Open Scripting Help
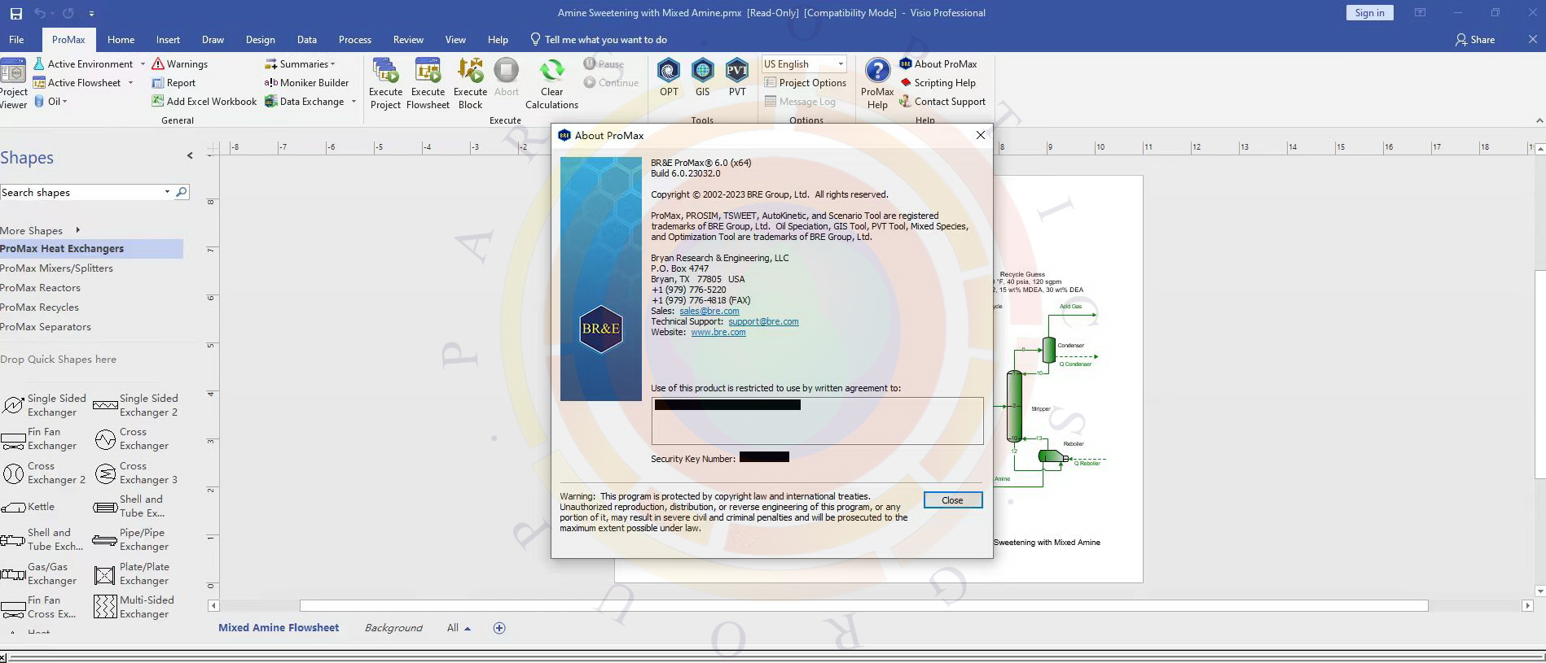The width and height of the screenshot is (1546, 663). (938, 82)
